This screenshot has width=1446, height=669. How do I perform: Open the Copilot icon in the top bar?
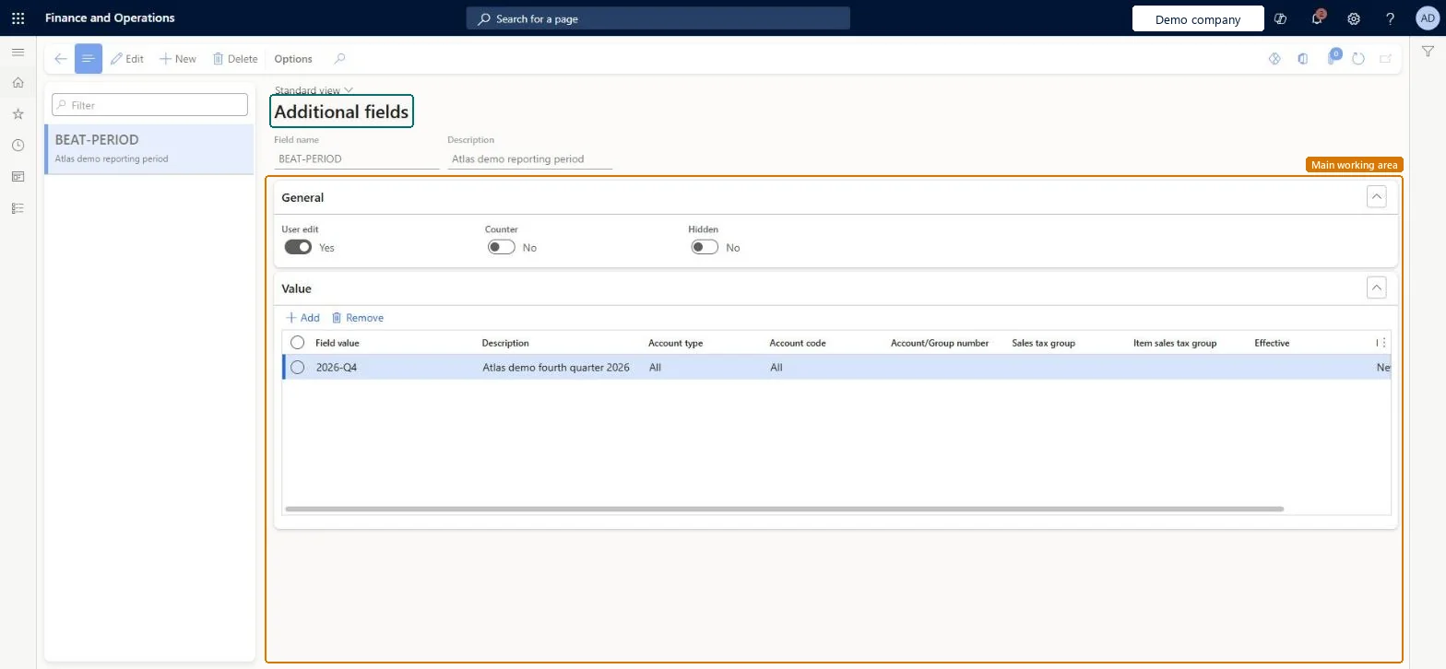1280,18
